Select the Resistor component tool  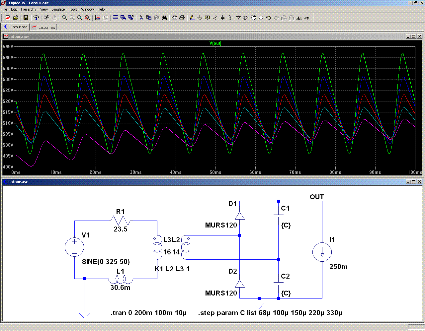(215, 18)
